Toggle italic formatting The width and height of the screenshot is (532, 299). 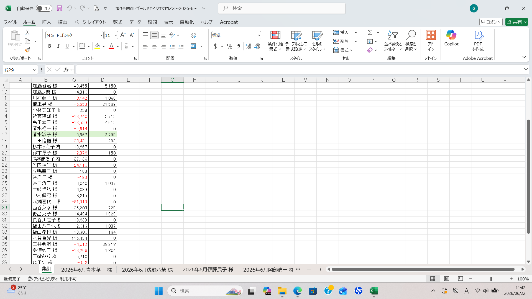(x=58, y=46)
